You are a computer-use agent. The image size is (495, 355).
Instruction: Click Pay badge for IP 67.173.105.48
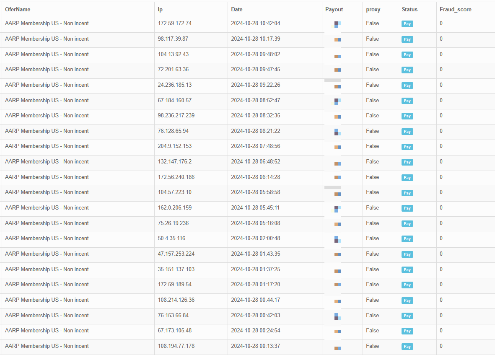(407, 331)
